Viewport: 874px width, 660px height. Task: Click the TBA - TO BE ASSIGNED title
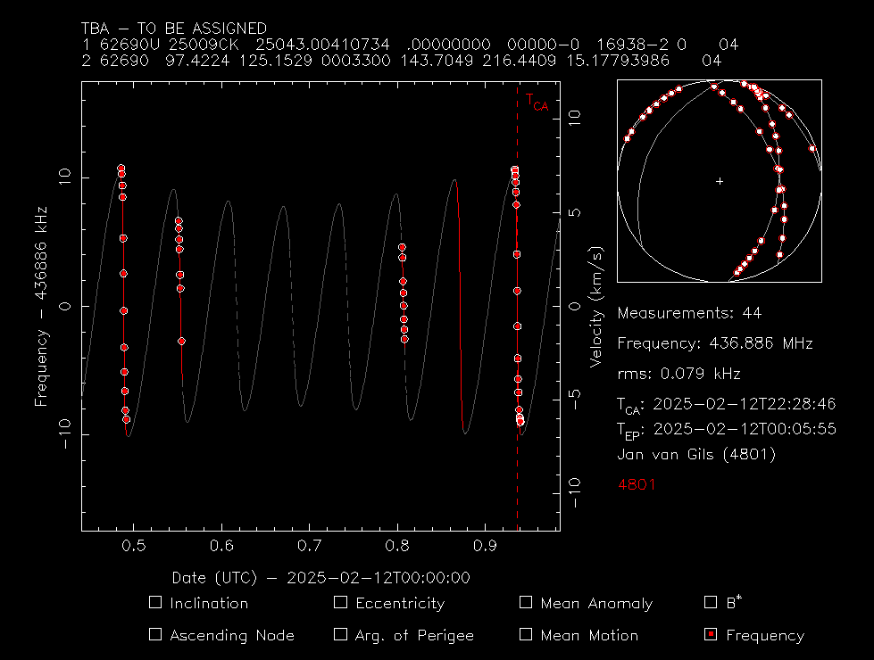(x=173, y=29)
